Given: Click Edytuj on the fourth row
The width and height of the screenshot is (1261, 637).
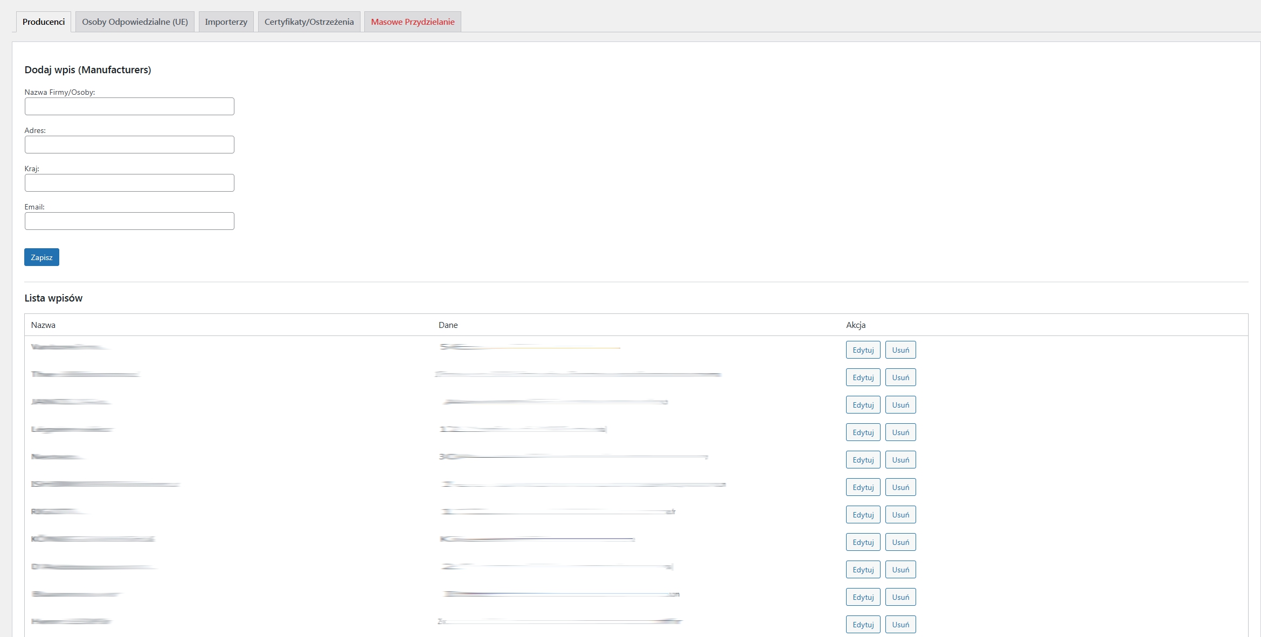Looking at the screenshot, I should pos(863,432).
